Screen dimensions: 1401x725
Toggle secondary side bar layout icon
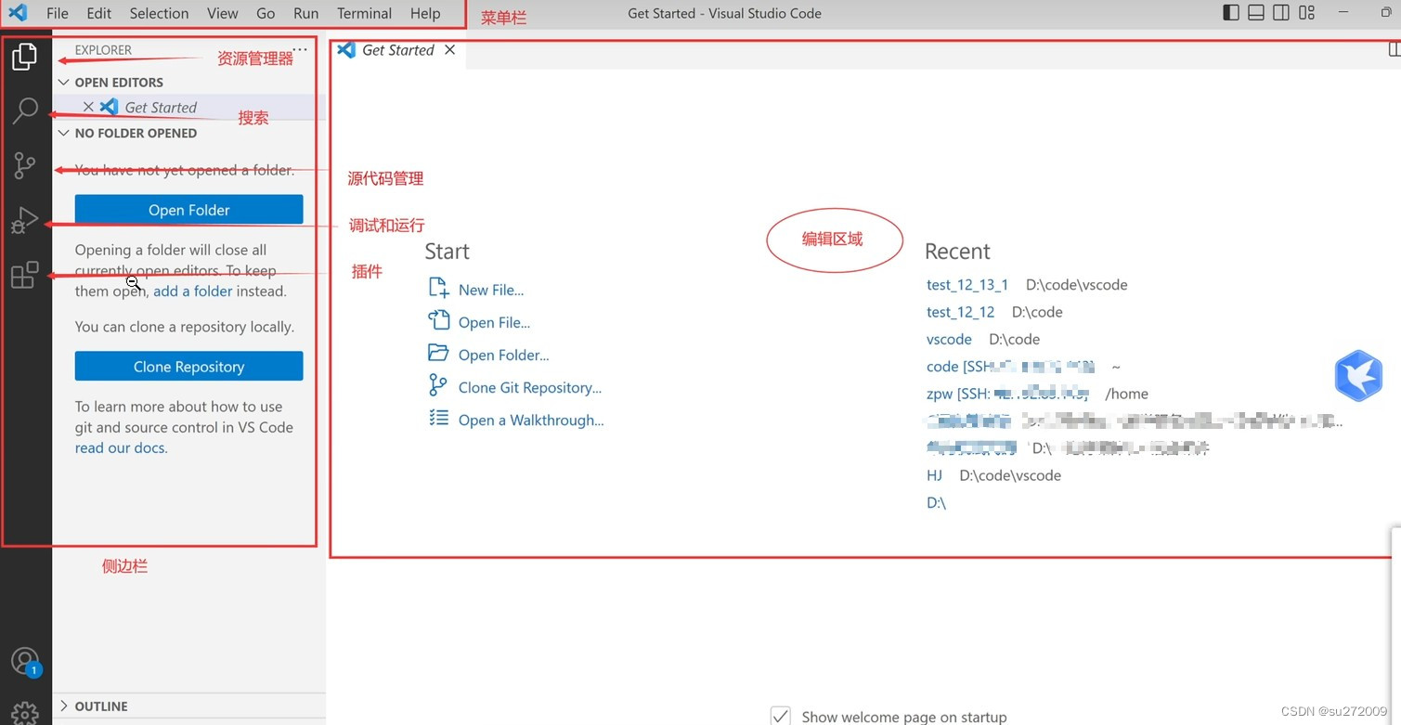pyautogui.click(x=1281, y=13)
